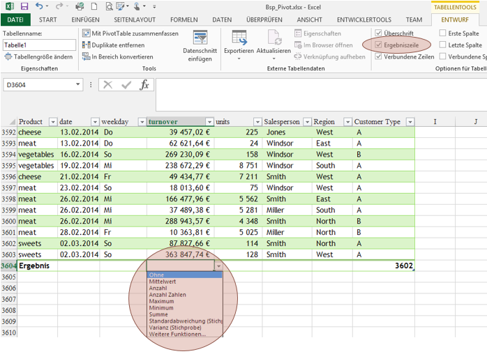The width and height of the screenshot is (487, 354).
Task: Click the Datenschnitt einfügen slicer icon
Action: point(200,41)
